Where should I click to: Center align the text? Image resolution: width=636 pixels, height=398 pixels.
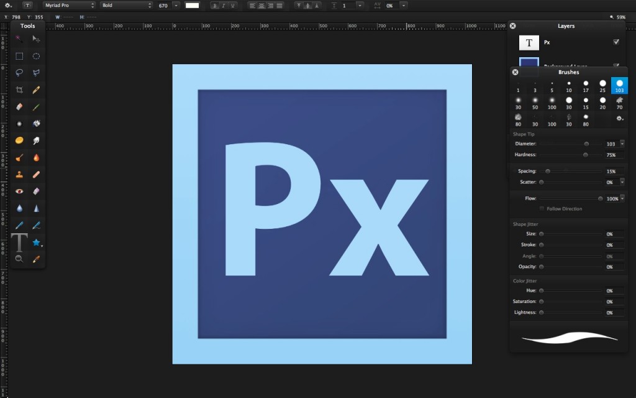coord(261,5)
